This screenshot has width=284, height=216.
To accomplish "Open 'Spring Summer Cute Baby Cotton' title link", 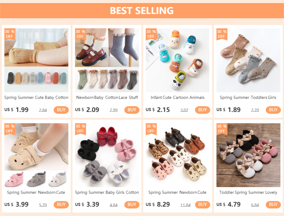I will (36, 97).
